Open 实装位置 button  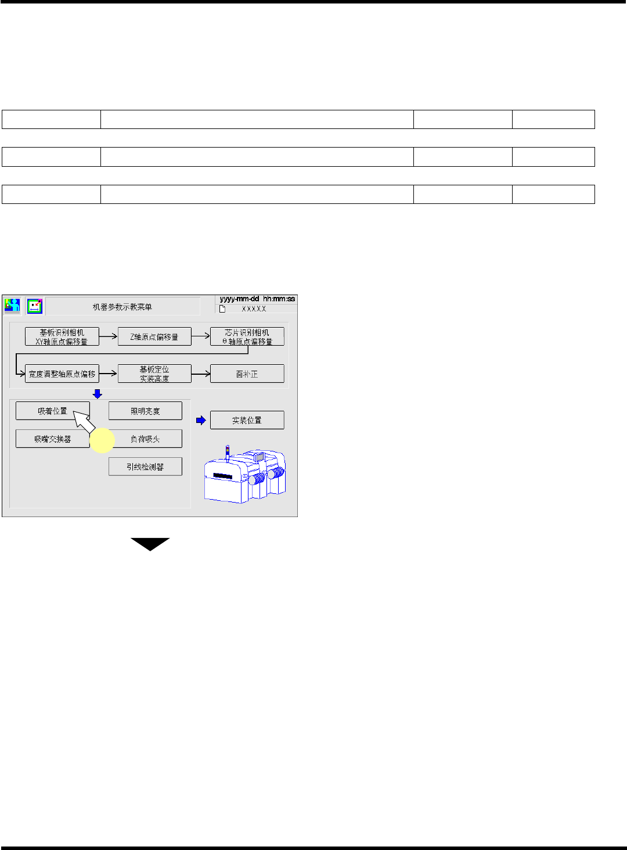[x=247, y=420]
